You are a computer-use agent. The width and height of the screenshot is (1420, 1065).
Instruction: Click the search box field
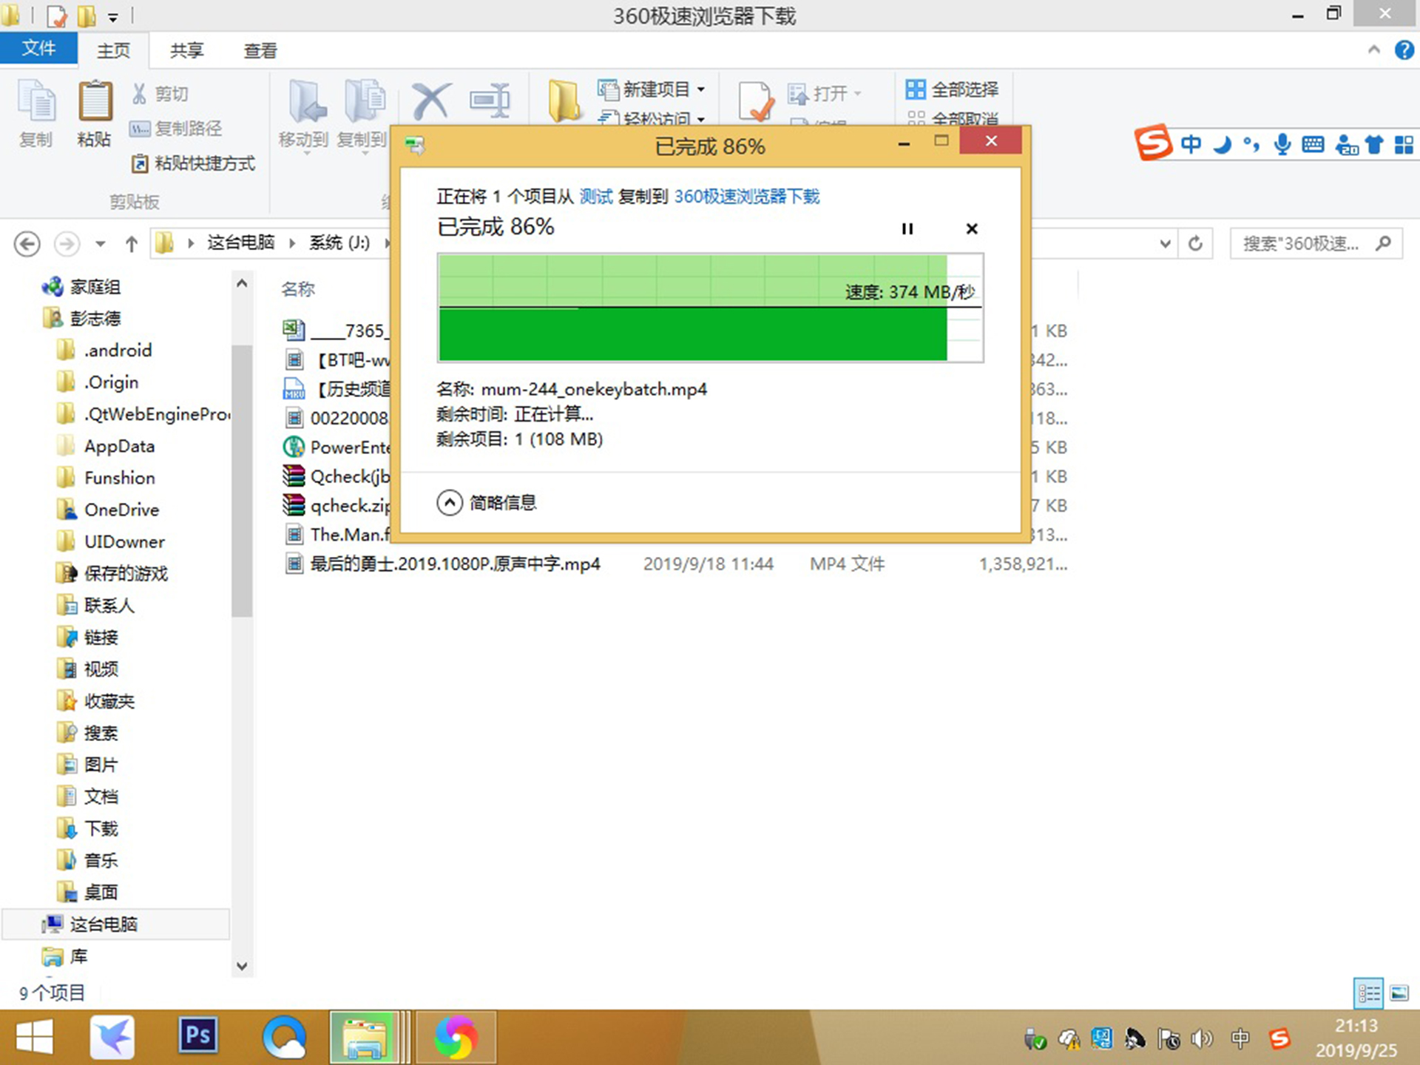point(1316,244)
